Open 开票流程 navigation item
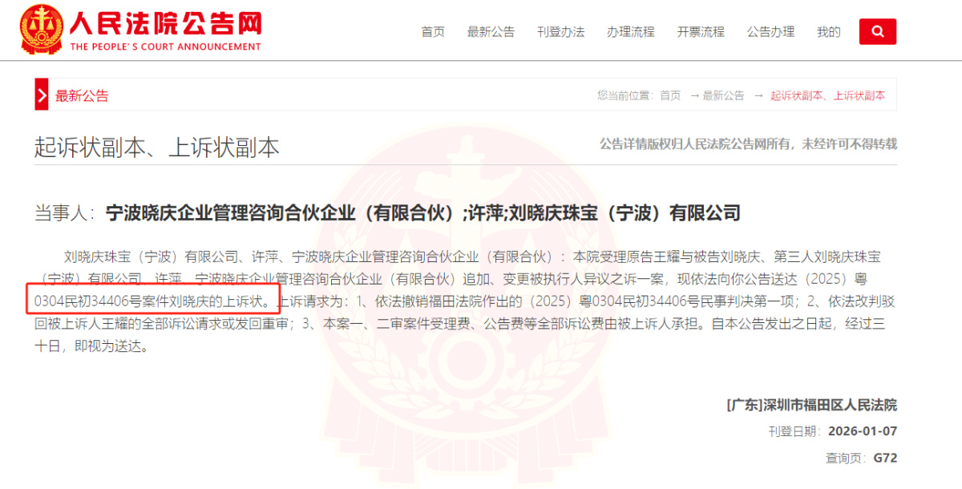 tap(701, 32)
